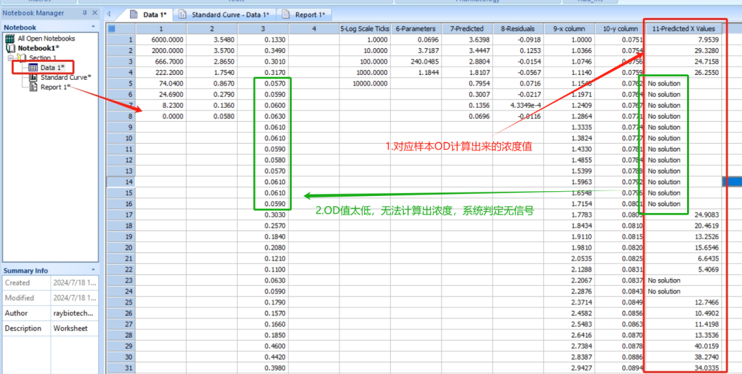Viewport: 742px width, 374px height.
Task: Click the tab scroll-left arrow
Action: pyautogui.click(x=109, y=14)
